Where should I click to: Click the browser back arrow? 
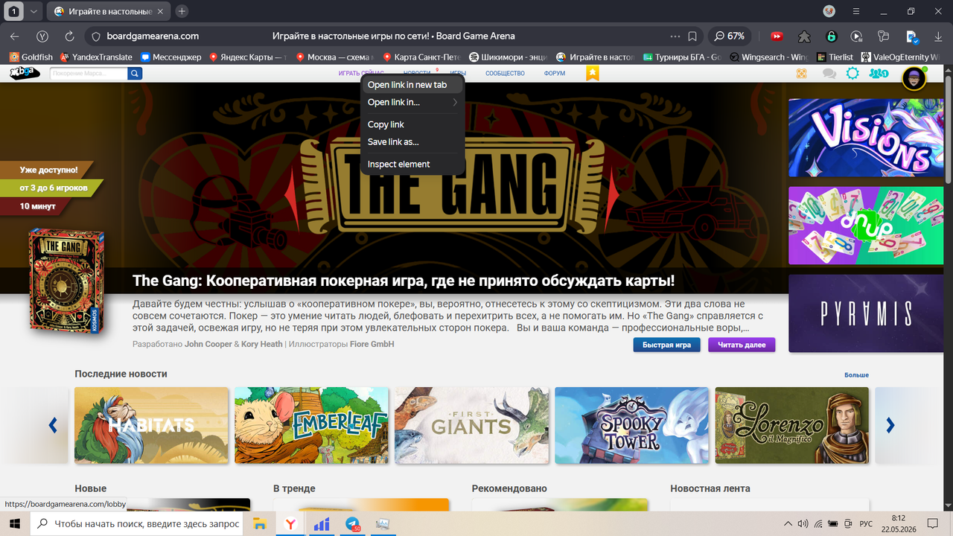(x=15, y=36)
